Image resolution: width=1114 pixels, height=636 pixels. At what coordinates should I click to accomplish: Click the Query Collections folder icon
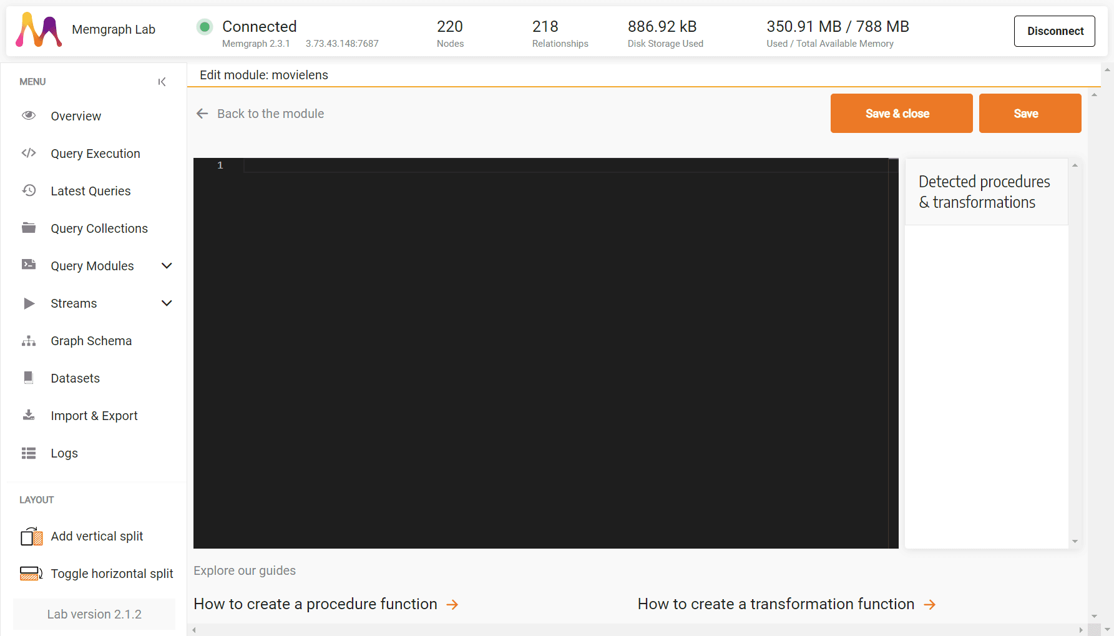29,228
